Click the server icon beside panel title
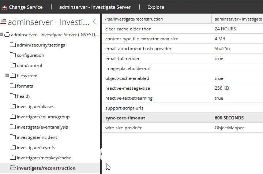This screenshot has height=174, width=263. point(3,22)
